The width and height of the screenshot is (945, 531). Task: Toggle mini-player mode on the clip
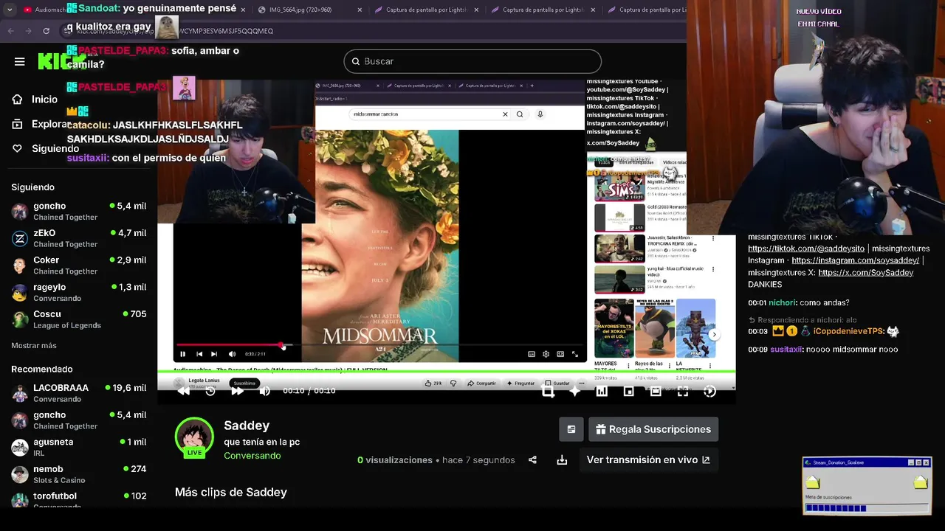pos(628,392)
